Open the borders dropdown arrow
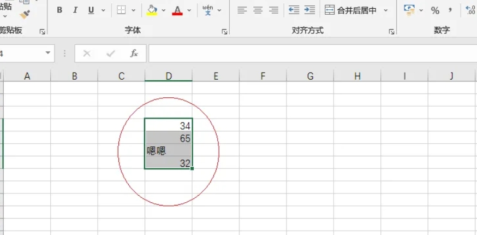The width and height of the screenshot is (477, 235). point(134,10)
